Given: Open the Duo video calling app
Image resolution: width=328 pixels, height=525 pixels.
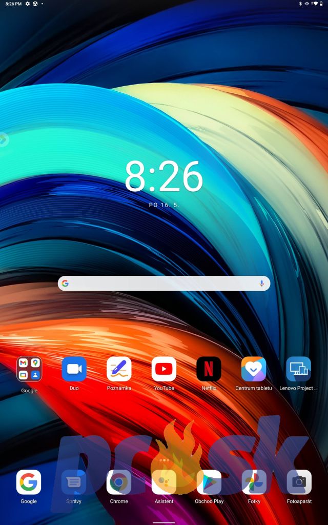Looking at the screenshot, I should 74,369.
